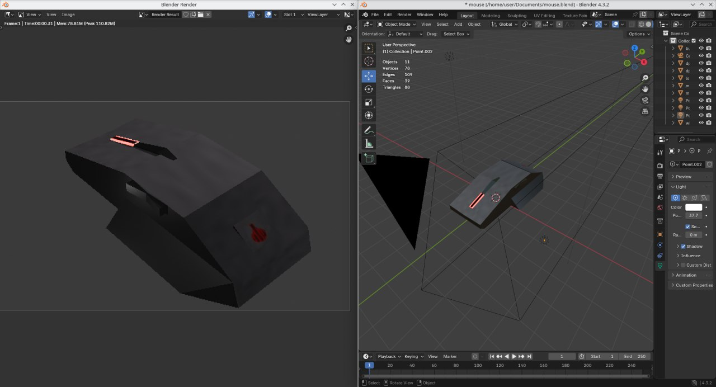Open the Global transform orientation dropdown

point(505,24)
